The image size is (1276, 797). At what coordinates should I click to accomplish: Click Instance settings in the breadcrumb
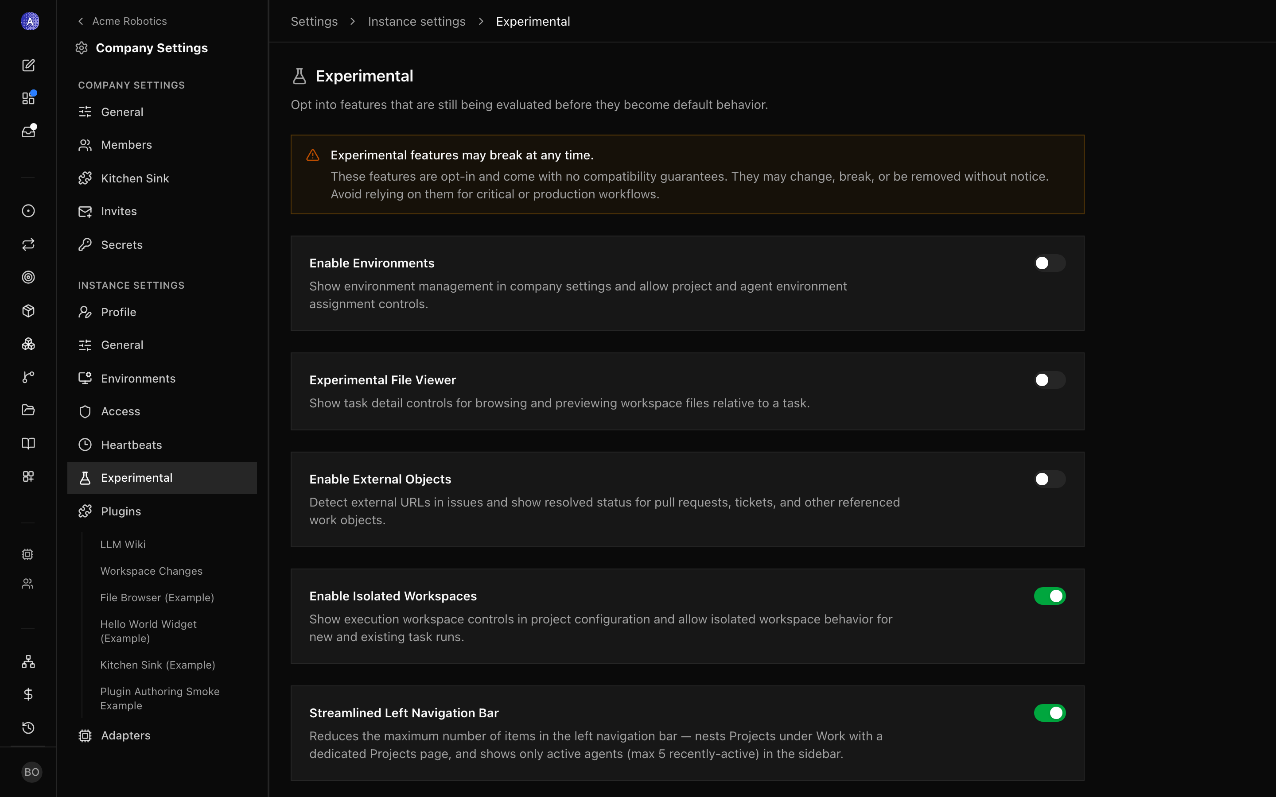416,22
